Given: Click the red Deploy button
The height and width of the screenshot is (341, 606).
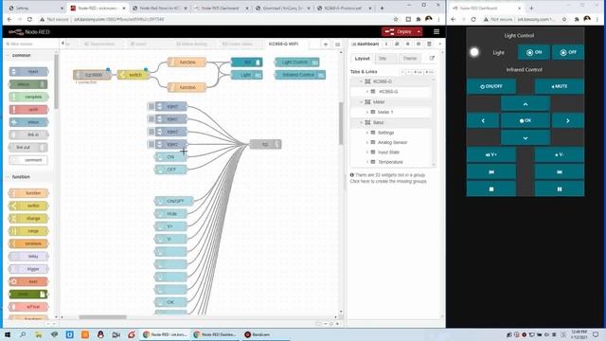Looking at the screenshot, I should (x=399, y=31).
